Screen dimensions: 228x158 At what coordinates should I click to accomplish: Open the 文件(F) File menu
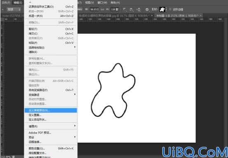[x=6, y=2]
